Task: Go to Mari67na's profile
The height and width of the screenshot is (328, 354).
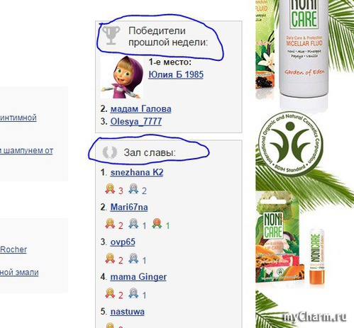Action: [129, 208]
